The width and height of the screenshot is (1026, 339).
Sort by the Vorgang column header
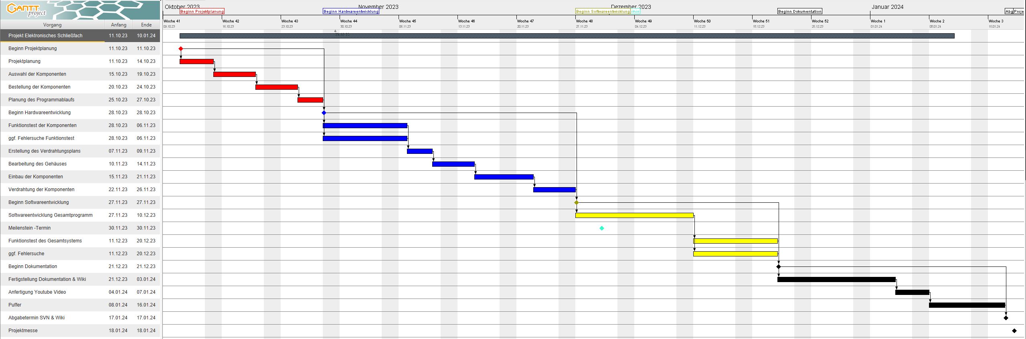53,25
